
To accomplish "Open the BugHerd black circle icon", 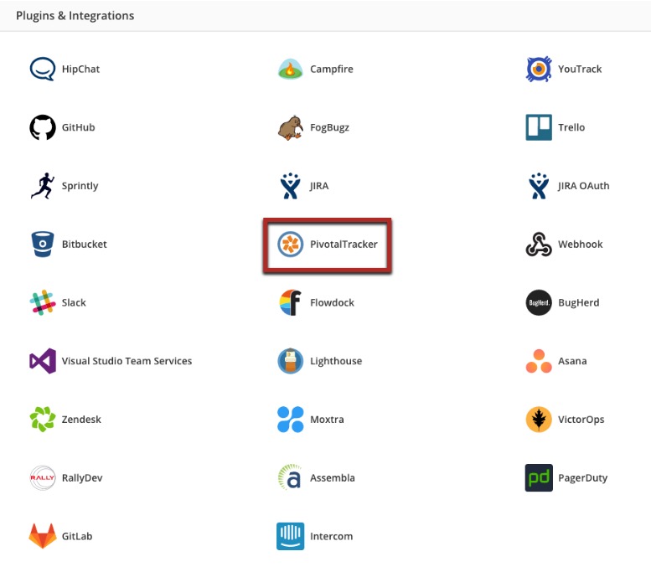I will [x=539, y=302].
